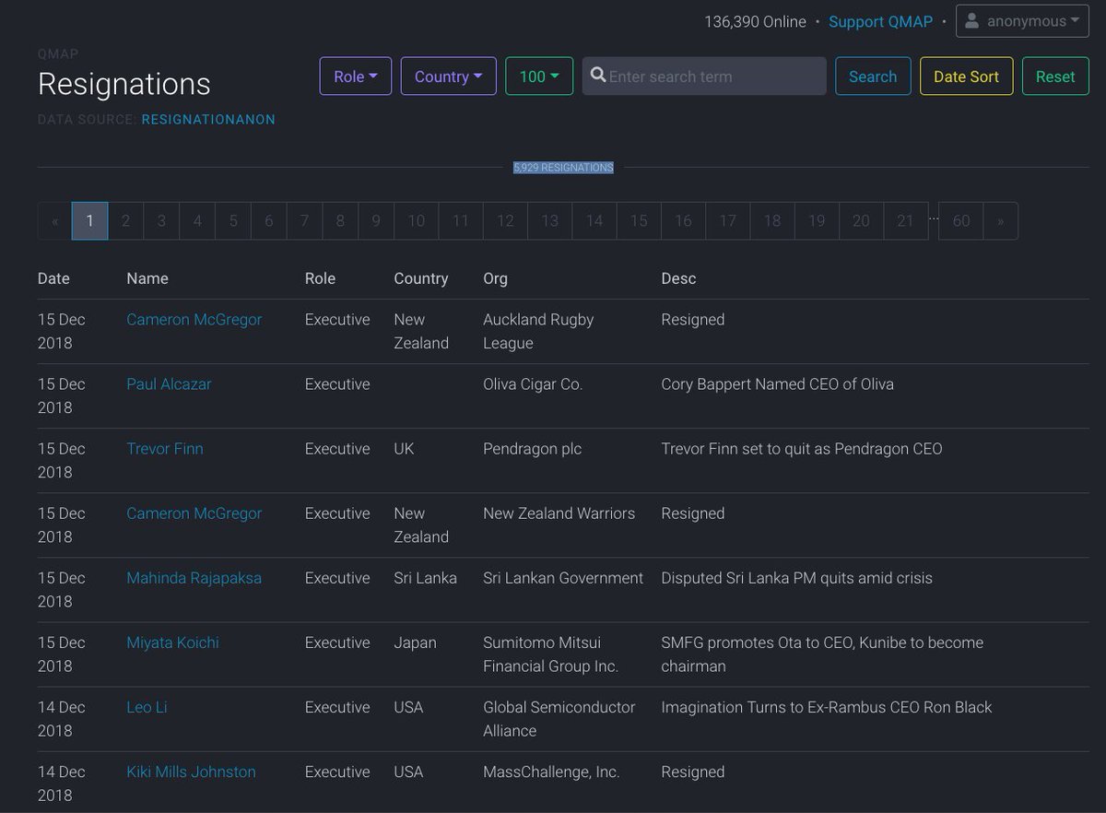
Task: Open the Mahinda Rajapaksa name link
Action: [194, 578]
